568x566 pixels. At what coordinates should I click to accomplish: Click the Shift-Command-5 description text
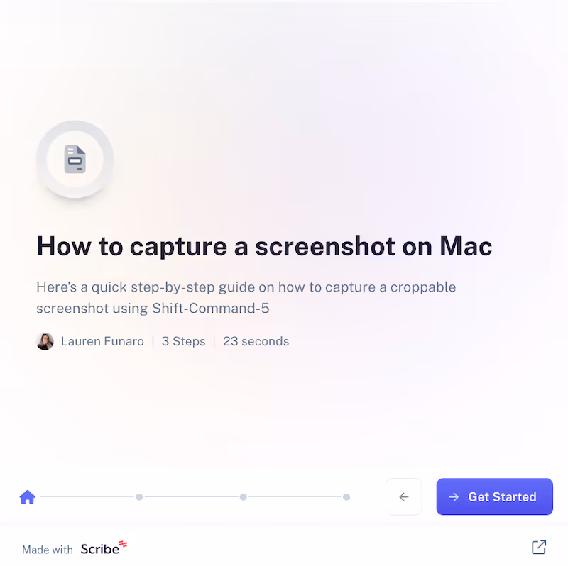click(246, 297)
